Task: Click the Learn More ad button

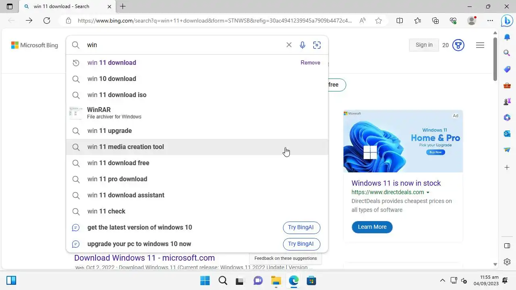Action: pyautogui.click(x=372, y=227)
